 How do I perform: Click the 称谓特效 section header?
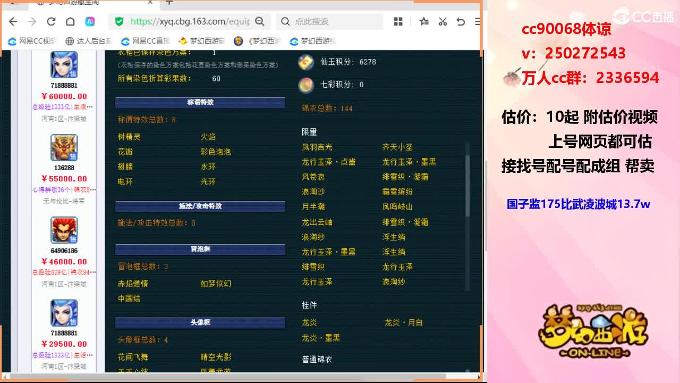[200, 102]
